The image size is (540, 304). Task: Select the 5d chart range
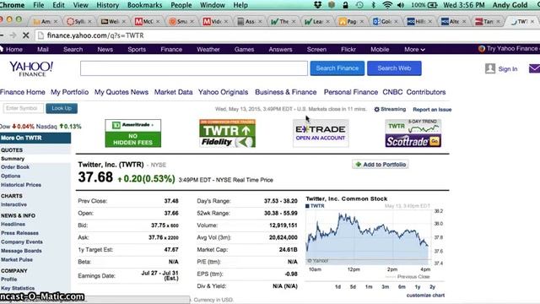[353, 287]
